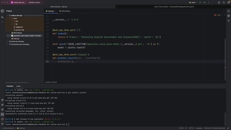Click the Python 3.11 interpreter selector
Viewport: 231px width, 130px height.
point(214,128)
